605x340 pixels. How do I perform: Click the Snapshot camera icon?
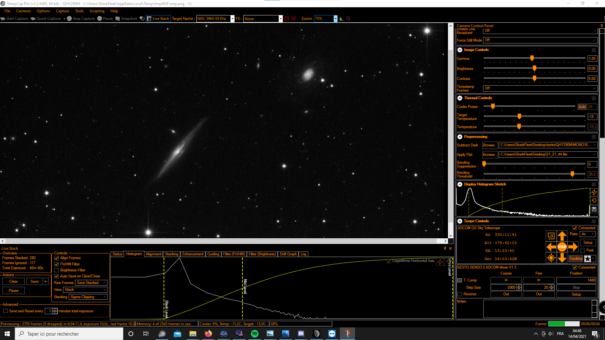tap(118, 19)
